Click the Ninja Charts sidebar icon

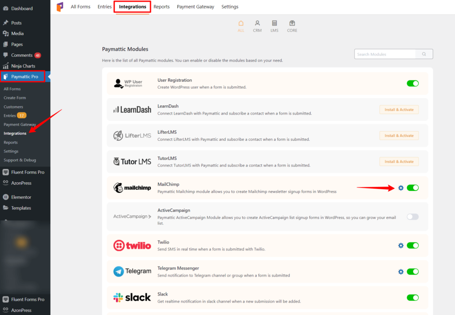5,66
